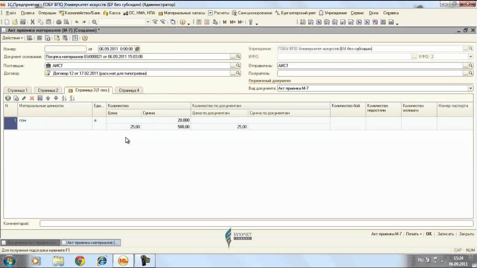Screen dimensions: 477x268
Task: Click the Open file icon in the main toolbar
Action: pos(15,22)
